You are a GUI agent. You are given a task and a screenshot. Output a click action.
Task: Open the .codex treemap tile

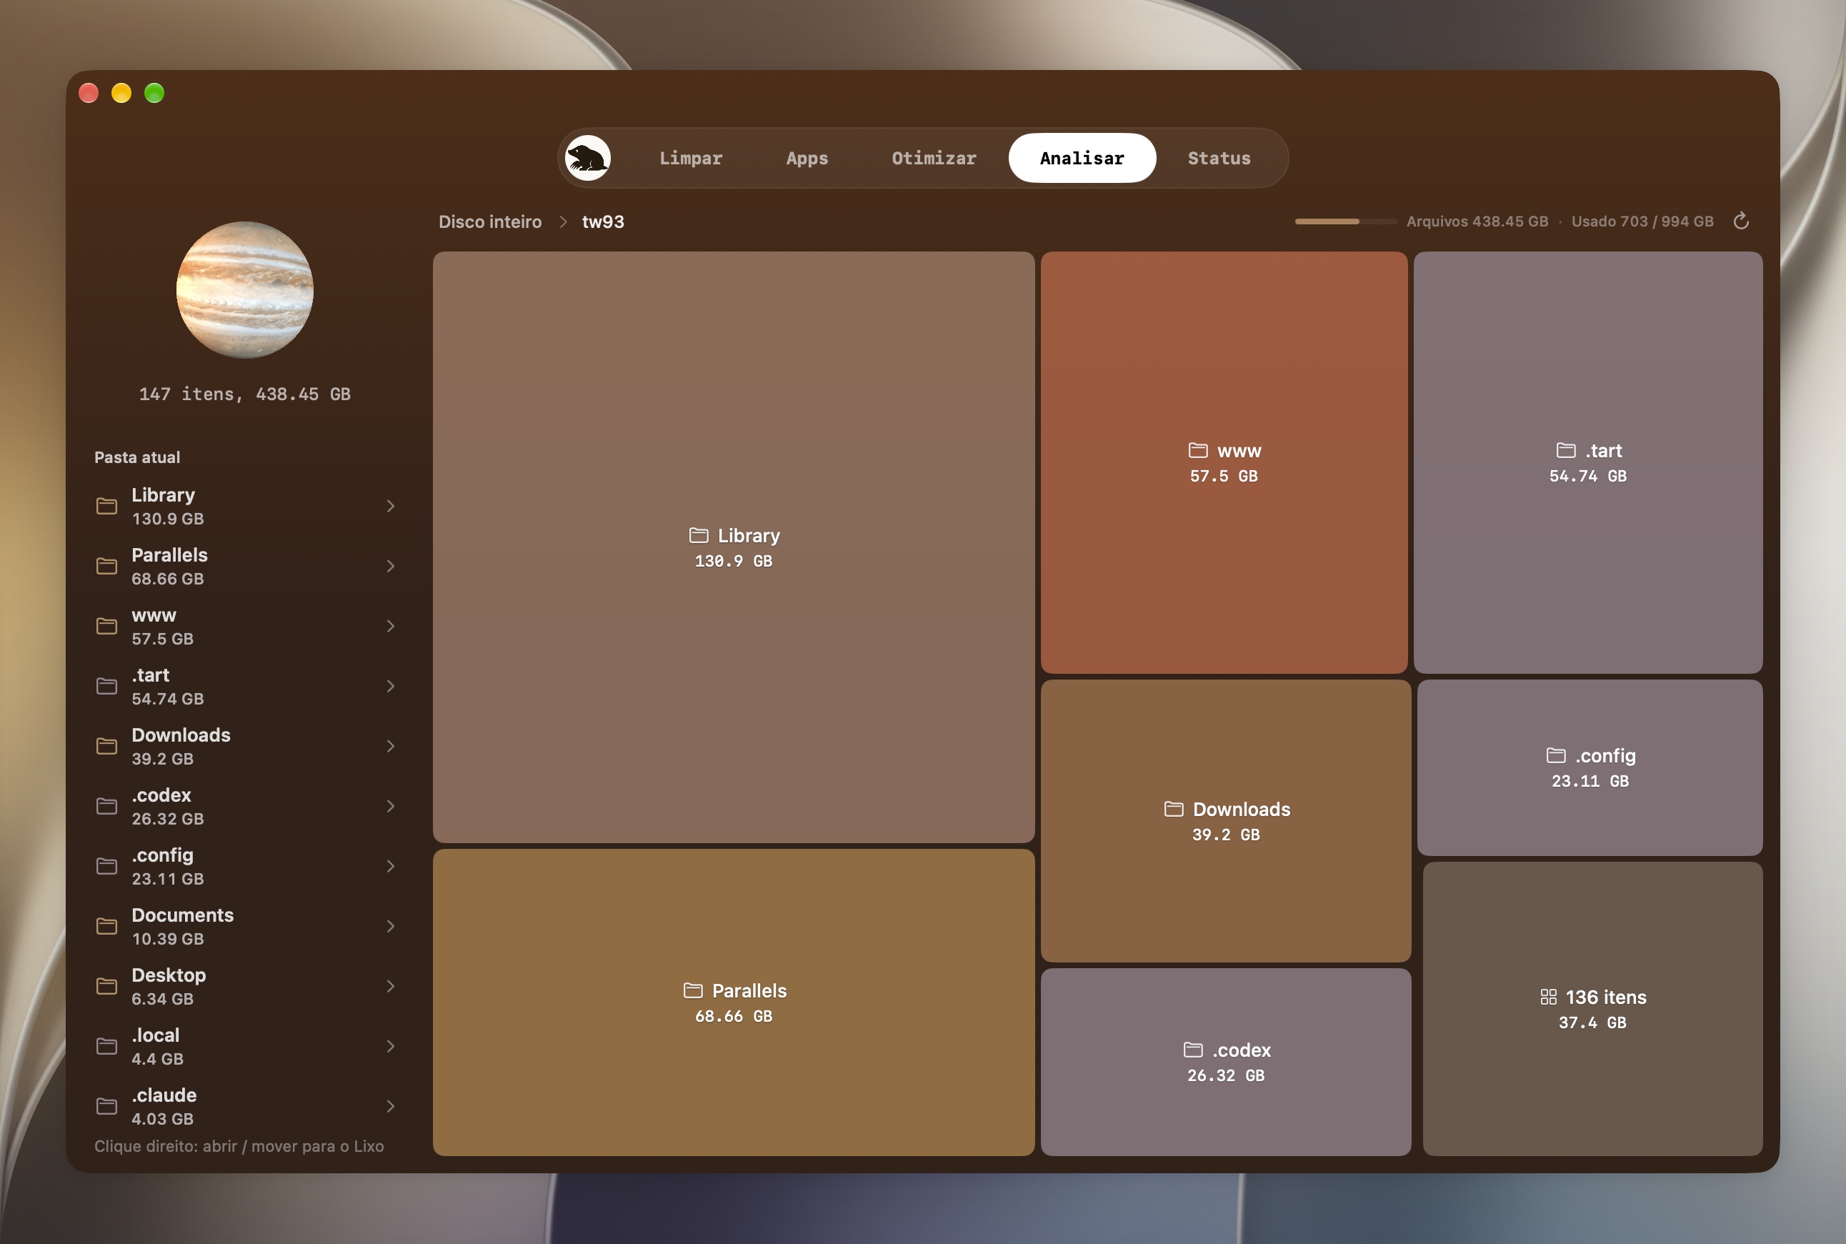(1226, 1062)
